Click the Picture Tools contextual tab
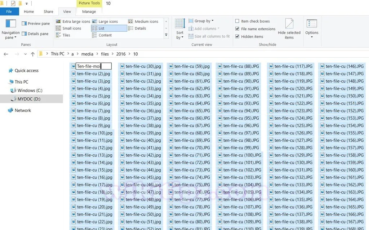This screenshot has height=230, width=369. 89,3
